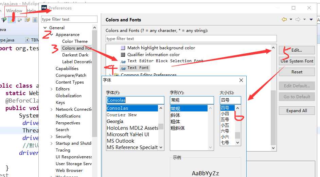Image resolution: width=320 pixels, height=177 pixels.
Task: Expand the Network Connections node
Action: coord(52,109)
